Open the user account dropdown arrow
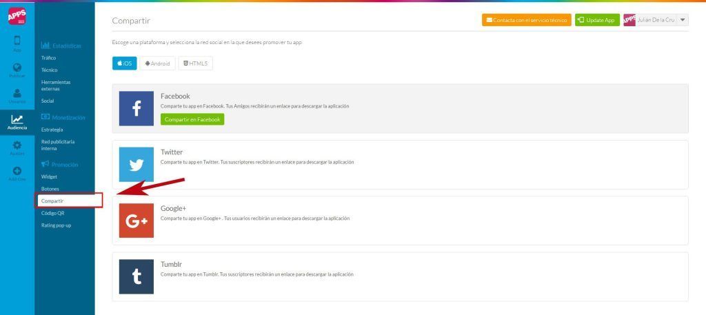The width and height of the screenshot is (706, 315). (683, 20)
